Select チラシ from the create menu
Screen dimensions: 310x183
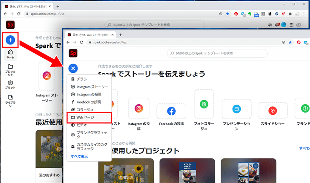click(x=89, y=79)
